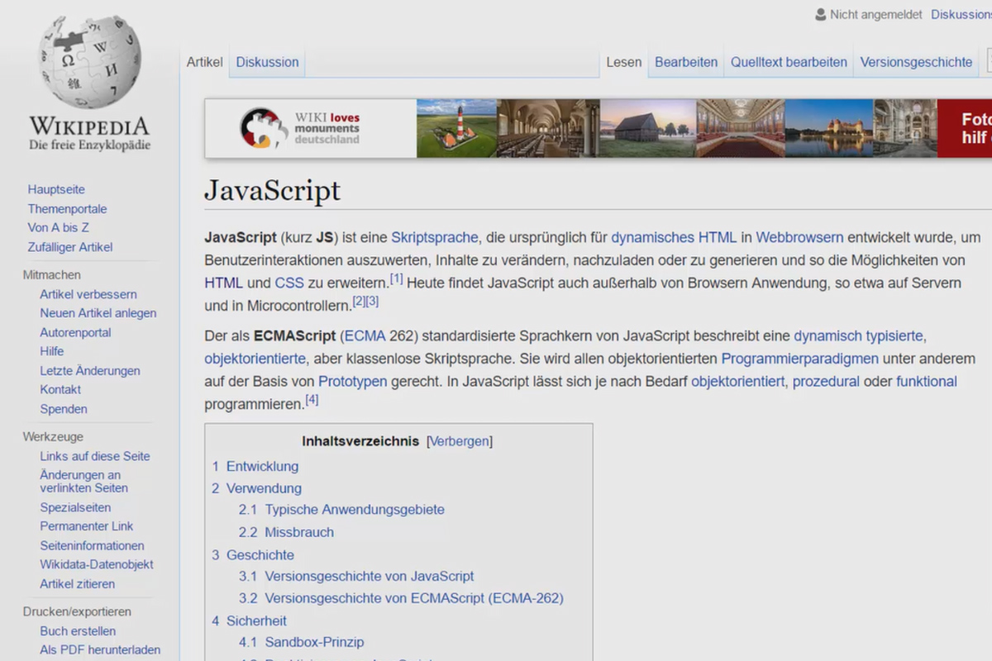
Task: Follow the dynamisches HTML link
Action: (x=674, y=237)
